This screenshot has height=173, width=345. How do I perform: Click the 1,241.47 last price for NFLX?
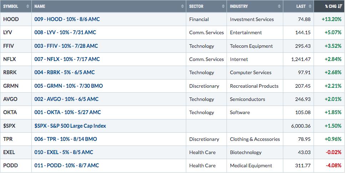[x=301, y=59]
